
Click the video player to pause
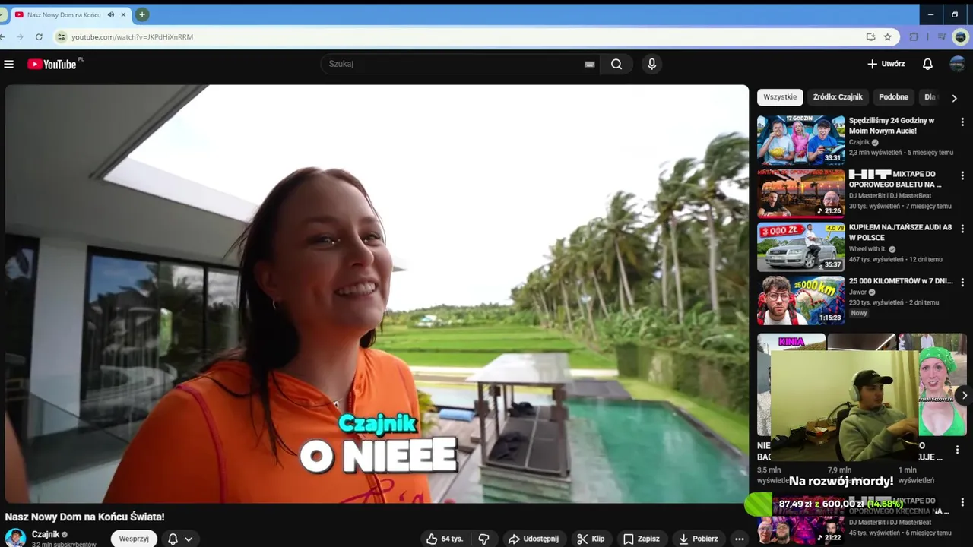tap(376, 293)
